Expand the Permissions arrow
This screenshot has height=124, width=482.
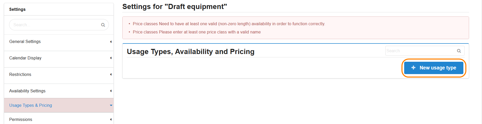(x=111, y=120)
